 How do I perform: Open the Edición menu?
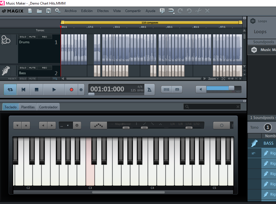pos(87,11)
